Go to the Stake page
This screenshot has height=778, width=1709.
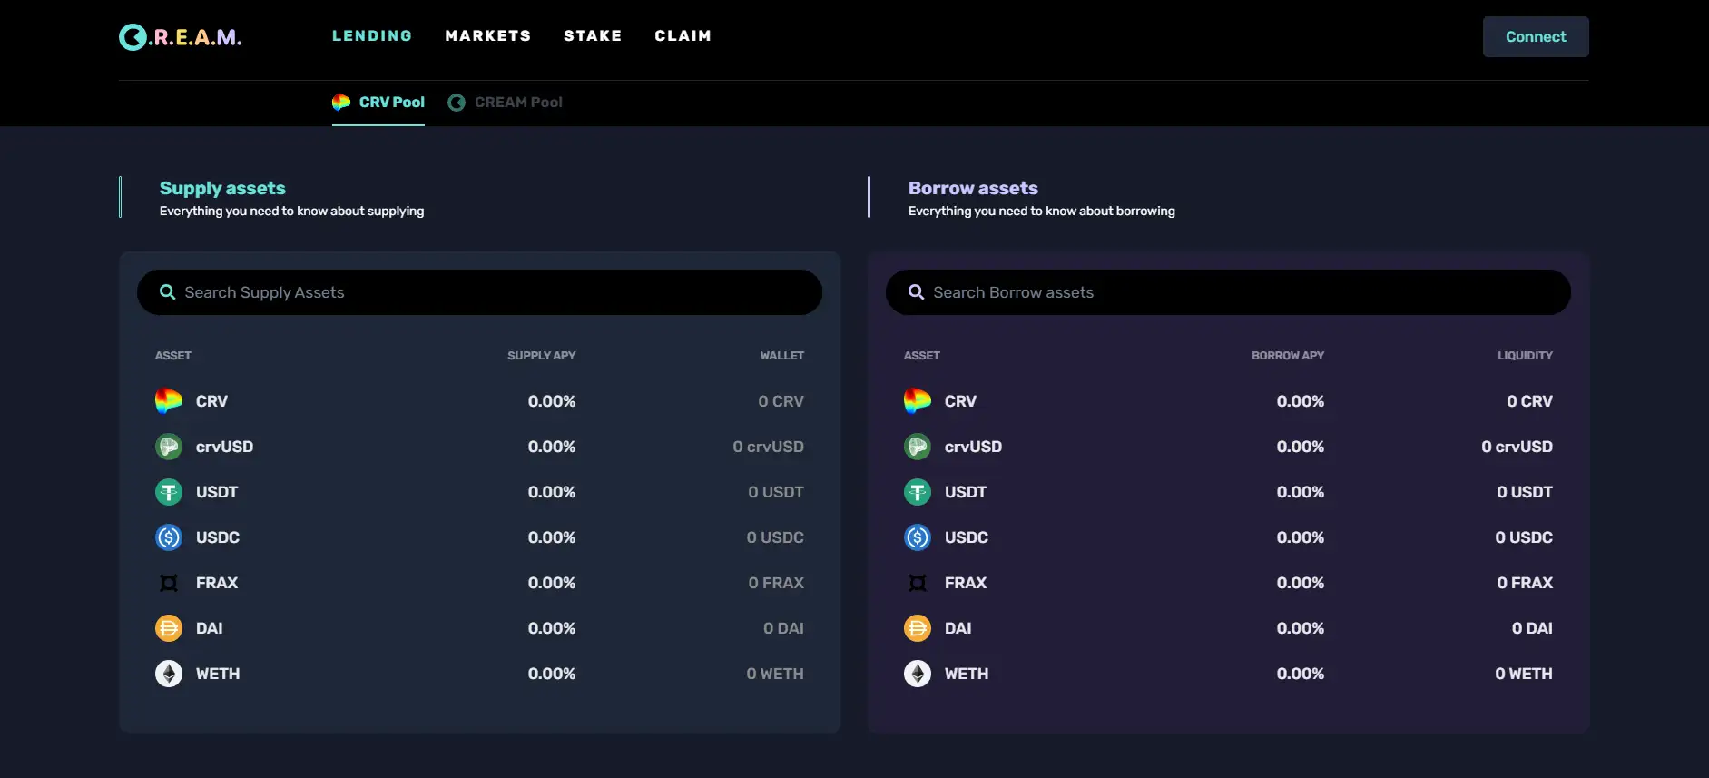(593, 36)
